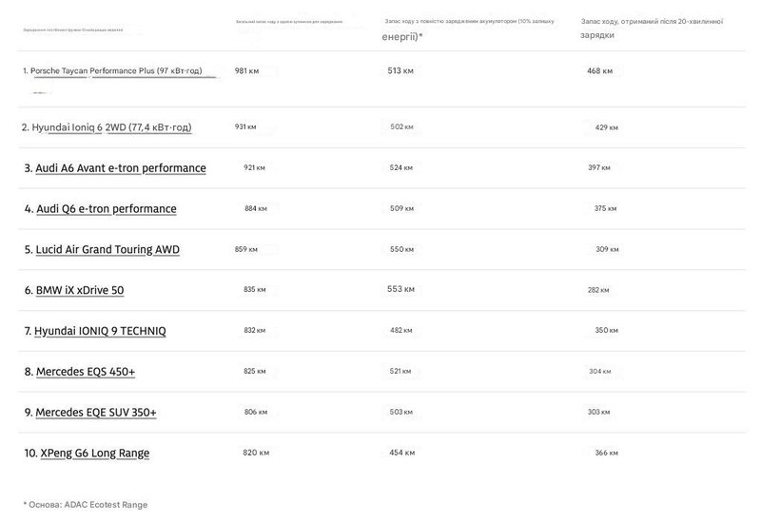The width and height of the screenshot is (761, 522).
Task: Open the Hyundai Ioniq 6 2WD link
Action: pos(111,126)
